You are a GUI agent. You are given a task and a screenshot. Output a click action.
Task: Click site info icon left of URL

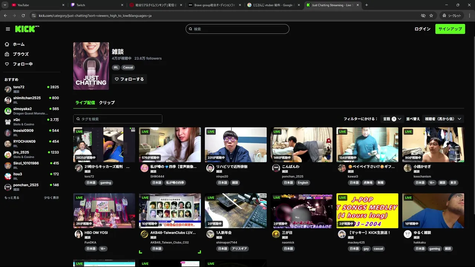(34, 16)
